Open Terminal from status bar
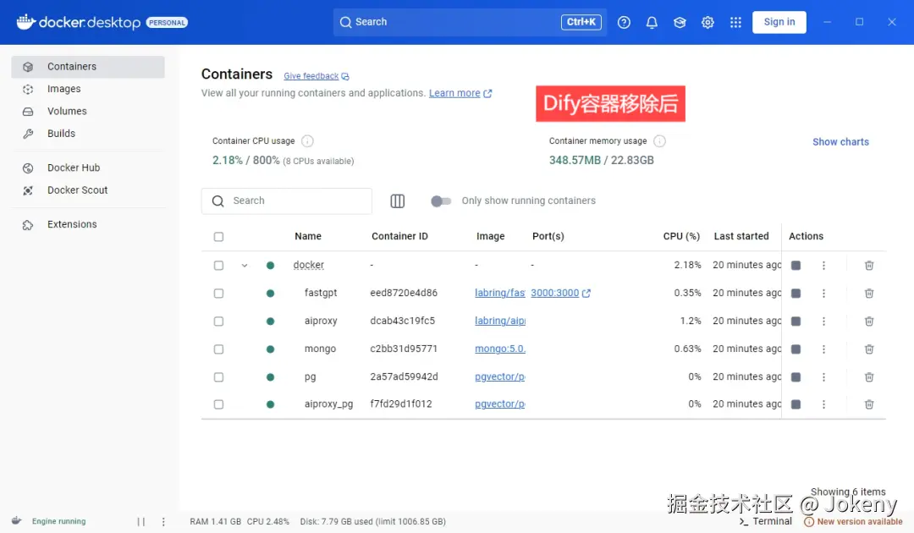The width and height of the screenshot is (914, 533). (765, 521)
